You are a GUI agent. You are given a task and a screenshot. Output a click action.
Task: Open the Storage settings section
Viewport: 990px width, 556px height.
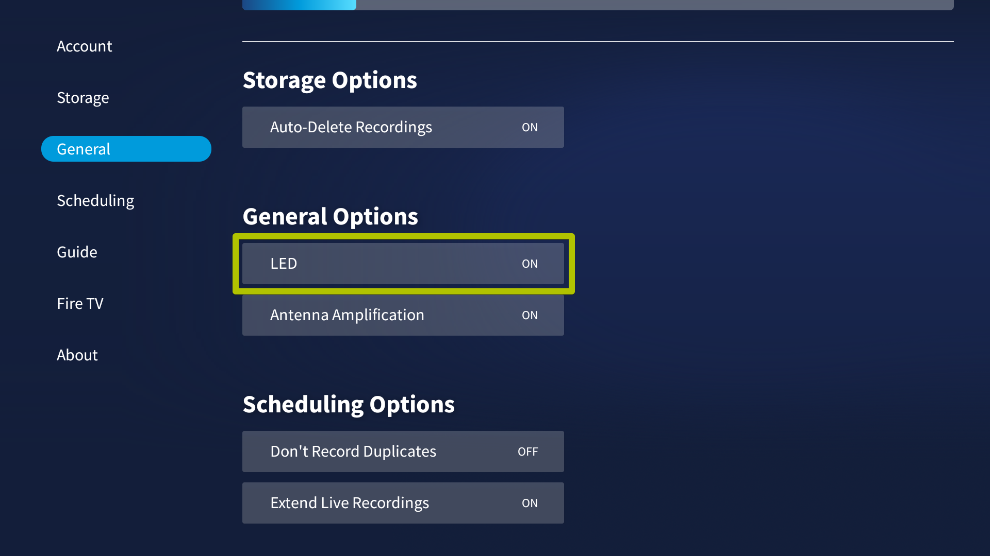coord(82,98)
